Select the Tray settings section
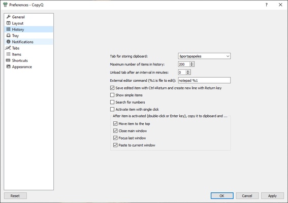 click(x=28, y=36)
